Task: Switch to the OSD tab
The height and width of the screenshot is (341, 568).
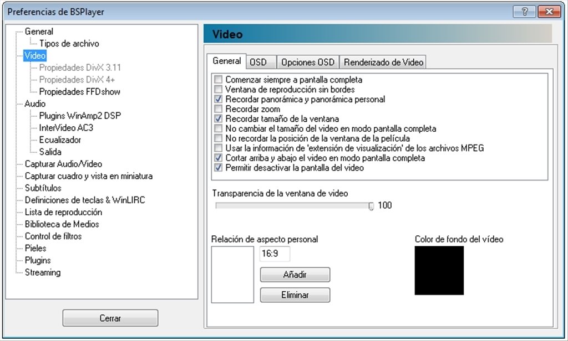Action: pos(261,62)
